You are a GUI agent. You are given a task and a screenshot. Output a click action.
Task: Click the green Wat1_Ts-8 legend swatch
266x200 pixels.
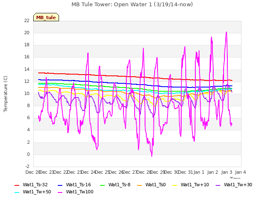(103, 185)
